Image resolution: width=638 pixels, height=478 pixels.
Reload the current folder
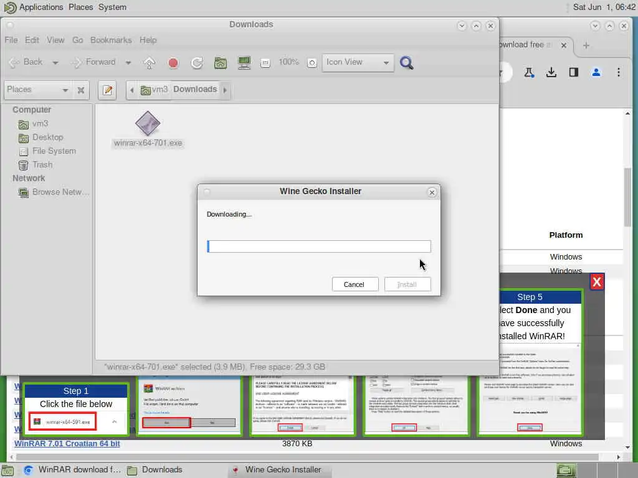[x=197, y=63]
